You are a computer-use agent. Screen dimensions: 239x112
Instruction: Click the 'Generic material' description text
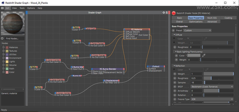pyautogui.click(x=9, y=93)
